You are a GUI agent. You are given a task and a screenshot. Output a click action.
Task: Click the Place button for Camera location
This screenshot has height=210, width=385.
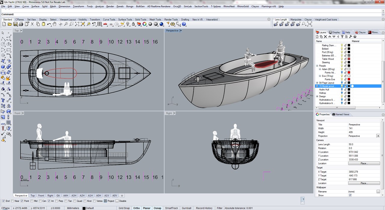[x=364, y=163]
